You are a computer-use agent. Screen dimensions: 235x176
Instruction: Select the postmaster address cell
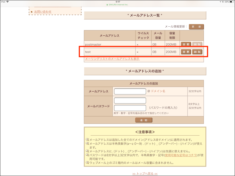(x=110, y=44)
